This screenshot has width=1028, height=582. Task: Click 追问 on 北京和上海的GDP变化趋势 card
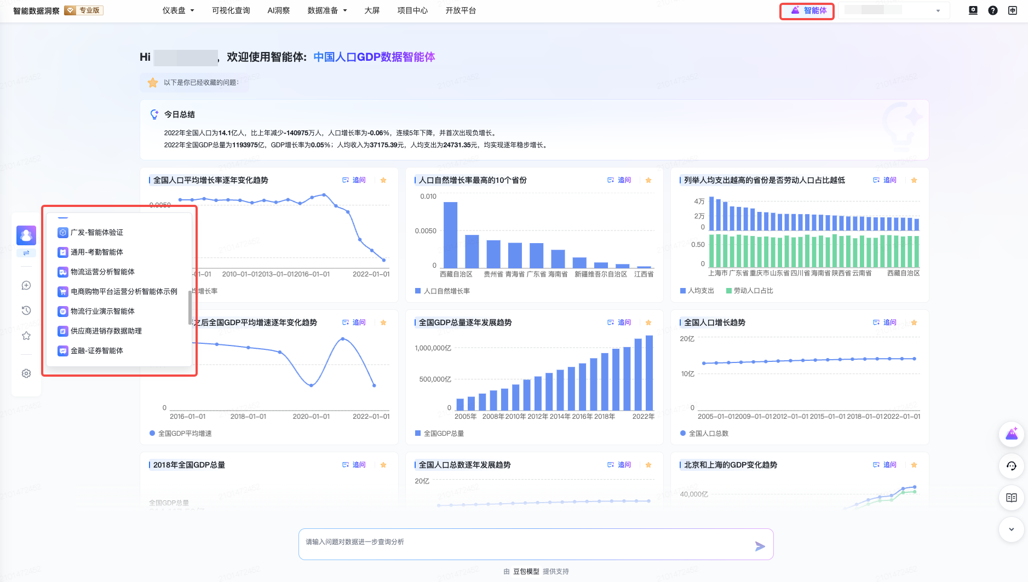point(885,465)
